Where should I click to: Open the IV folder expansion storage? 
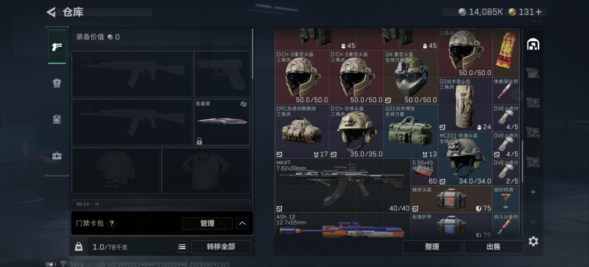533,73
